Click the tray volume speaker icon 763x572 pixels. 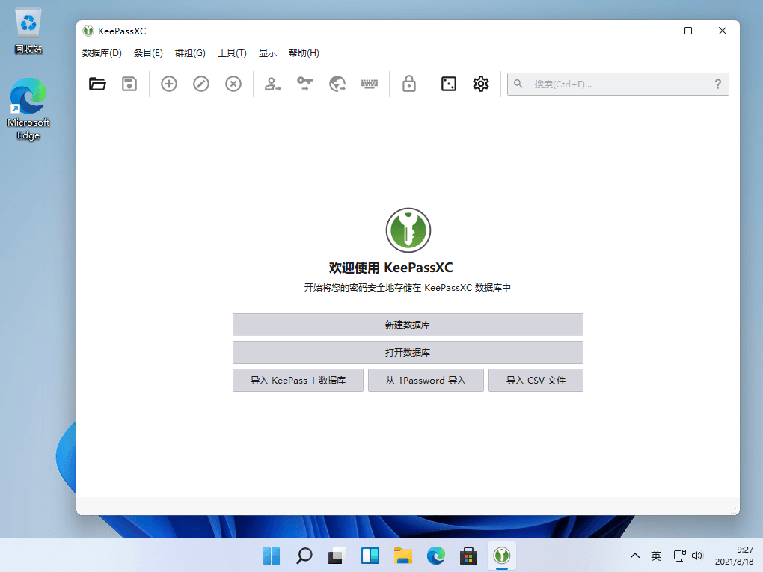pos(697,556)
